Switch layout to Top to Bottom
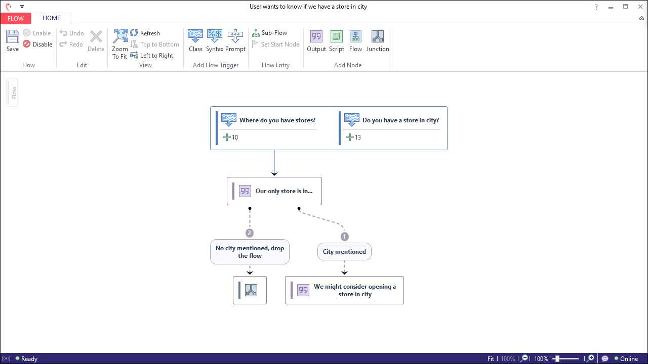 pos(154,44)
